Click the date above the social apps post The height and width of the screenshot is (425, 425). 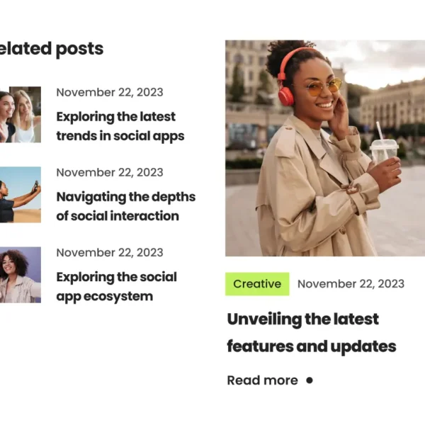coord(110,92)
